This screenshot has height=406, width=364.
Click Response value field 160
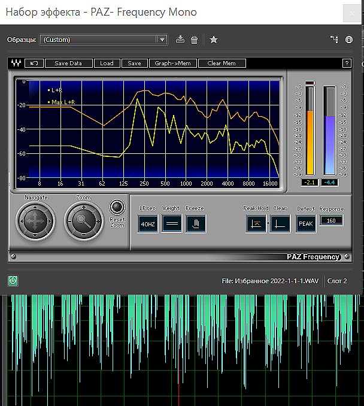[x=331, y=220]
